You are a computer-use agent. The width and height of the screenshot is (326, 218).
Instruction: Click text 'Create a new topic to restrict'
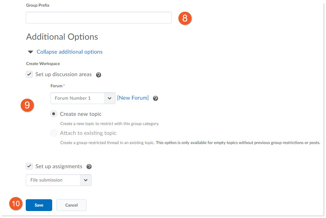pos(86,124)
